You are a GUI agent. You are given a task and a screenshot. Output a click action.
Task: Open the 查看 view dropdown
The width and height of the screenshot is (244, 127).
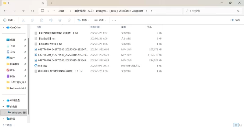[100, 20]
